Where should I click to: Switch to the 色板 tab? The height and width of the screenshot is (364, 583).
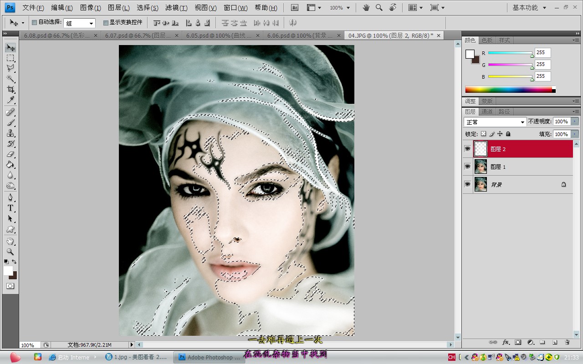click(x=487, y=40)
